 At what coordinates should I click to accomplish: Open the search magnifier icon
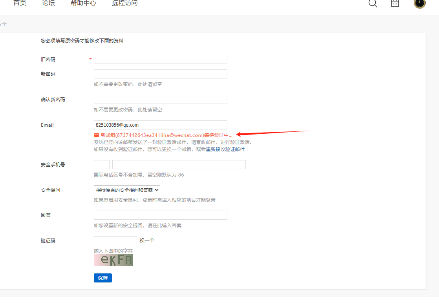click(x=373, y=4)
